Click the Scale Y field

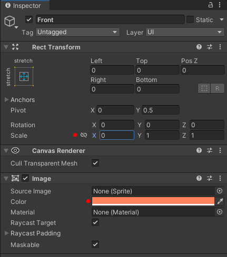(162, 135)
